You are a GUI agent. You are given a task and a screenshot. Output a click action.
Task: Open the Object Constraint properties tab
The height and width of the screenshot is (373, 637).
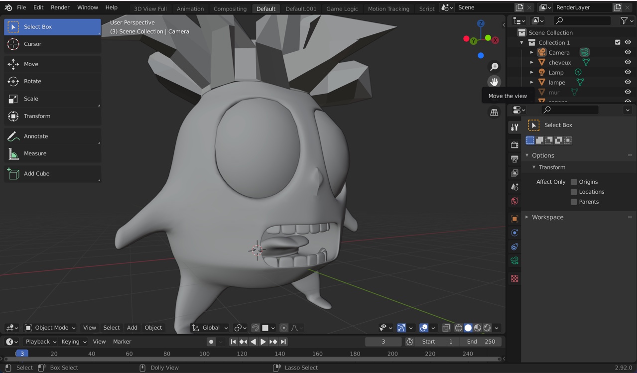click(x=514, y=247)
